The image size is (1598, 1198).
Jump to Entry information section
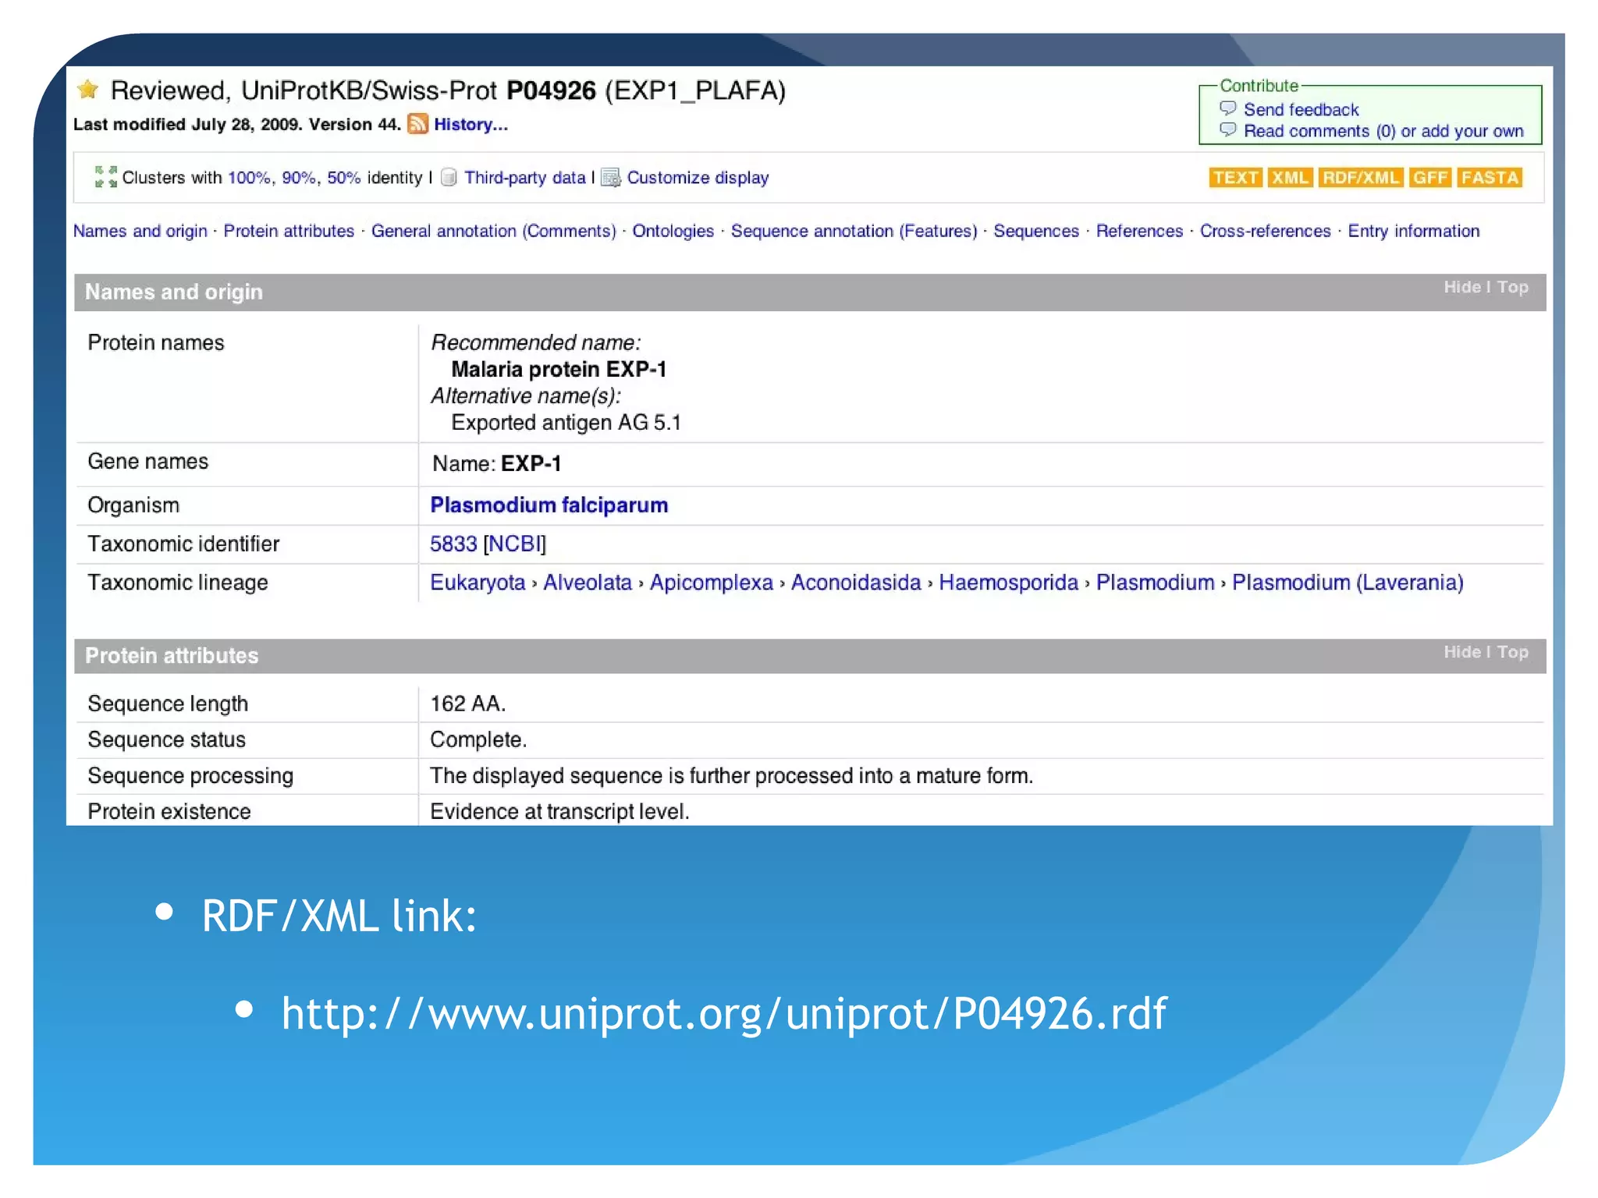(x=1413, y=231)
